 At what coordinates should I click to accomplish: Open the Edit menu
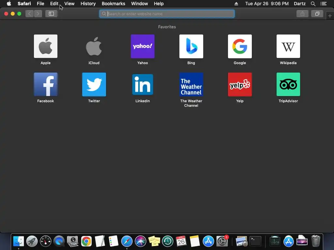point(54,4)
